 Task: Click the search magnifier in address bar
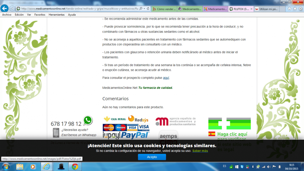[x=141, y=9]
